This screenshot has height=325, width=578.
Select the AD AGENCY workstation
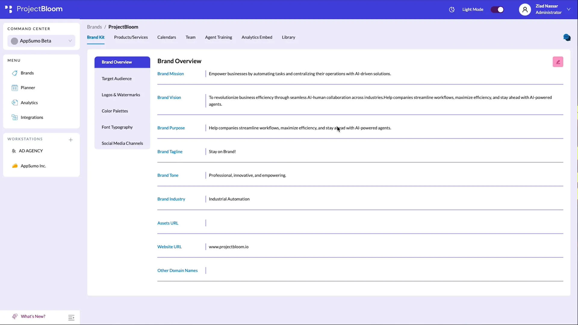pos(31,151)
